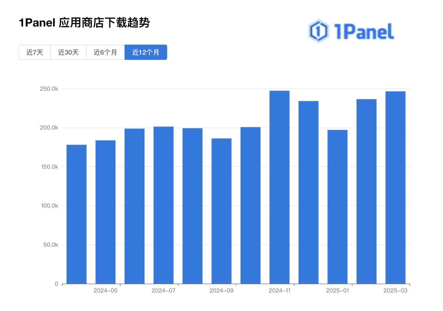
Task: Click the 50.0k y-axis label
Action: pyautogui.click(x=51, y=245)
